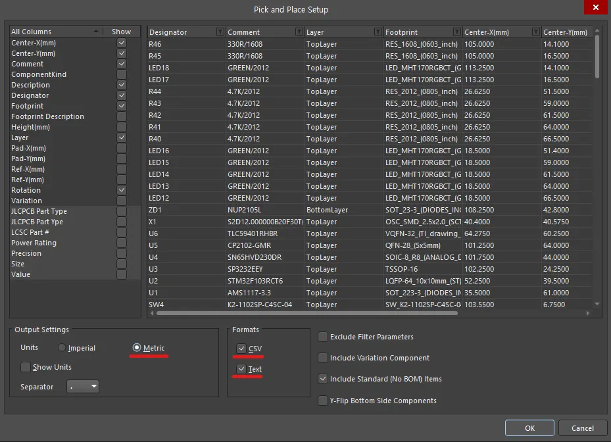Open filter for Layer column
The height and width of the screenshot is (442, 611).
point(378,32)
